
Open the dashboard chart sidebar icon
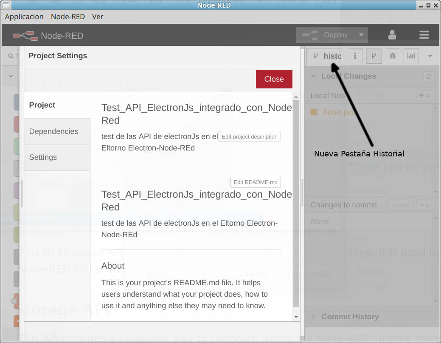click(411, 56)
